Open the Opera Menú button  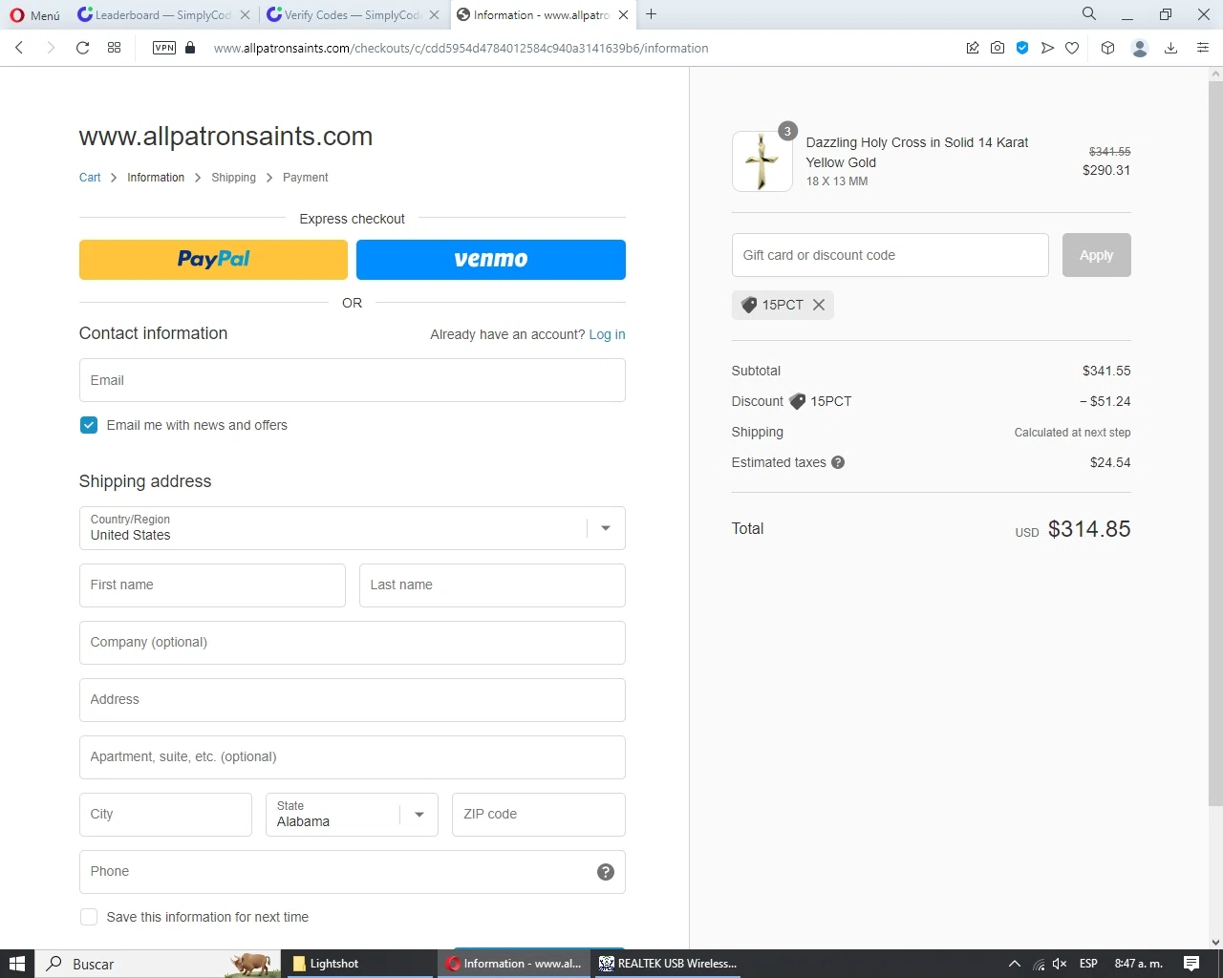(35, 15)
